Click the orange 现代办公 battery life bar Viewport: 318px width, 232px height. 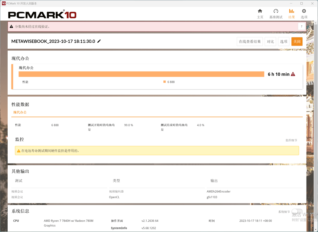[x=141, y=74]
